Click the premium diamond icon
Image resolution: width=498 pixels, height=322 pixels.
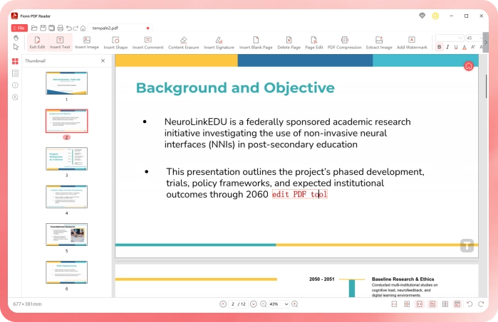422,16
